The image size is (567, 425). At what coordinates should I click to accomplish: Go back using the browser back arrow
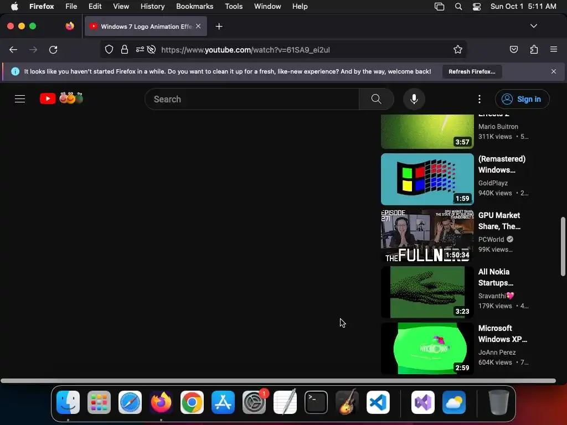pyautogui.click(x=13, y=49)
